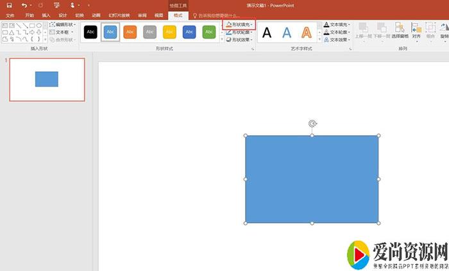Click the Edit Shape (编辑形状) button
Image resolution: width=449 pixels, height=271 pixels.
coord(62,24)
